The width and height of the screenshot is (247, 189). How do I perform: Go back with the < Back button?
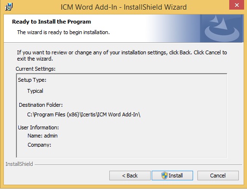pyautogui.click(x=130, y=176)
